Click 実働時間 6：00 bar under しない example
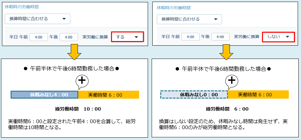 258,95
